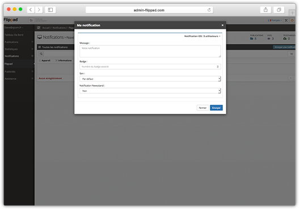299x209 pixels.
Task: Click the Toutes les notifications table icon
Action: click(x=40, y=47)
